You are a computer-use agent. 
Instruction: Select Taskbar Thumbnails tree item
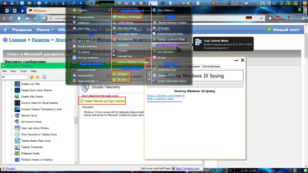coord(32,147)
